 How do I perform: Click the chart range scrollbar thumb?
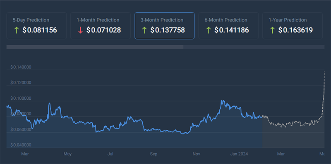95,47
